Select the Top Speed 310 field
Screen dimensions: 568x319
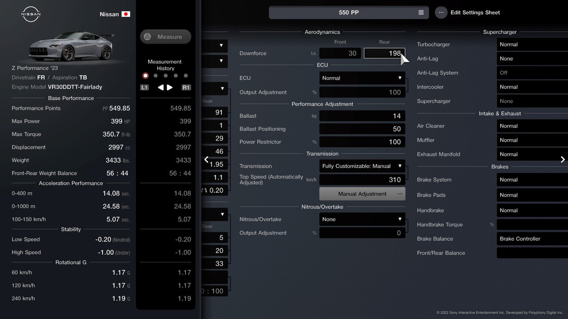coord(362,179)
